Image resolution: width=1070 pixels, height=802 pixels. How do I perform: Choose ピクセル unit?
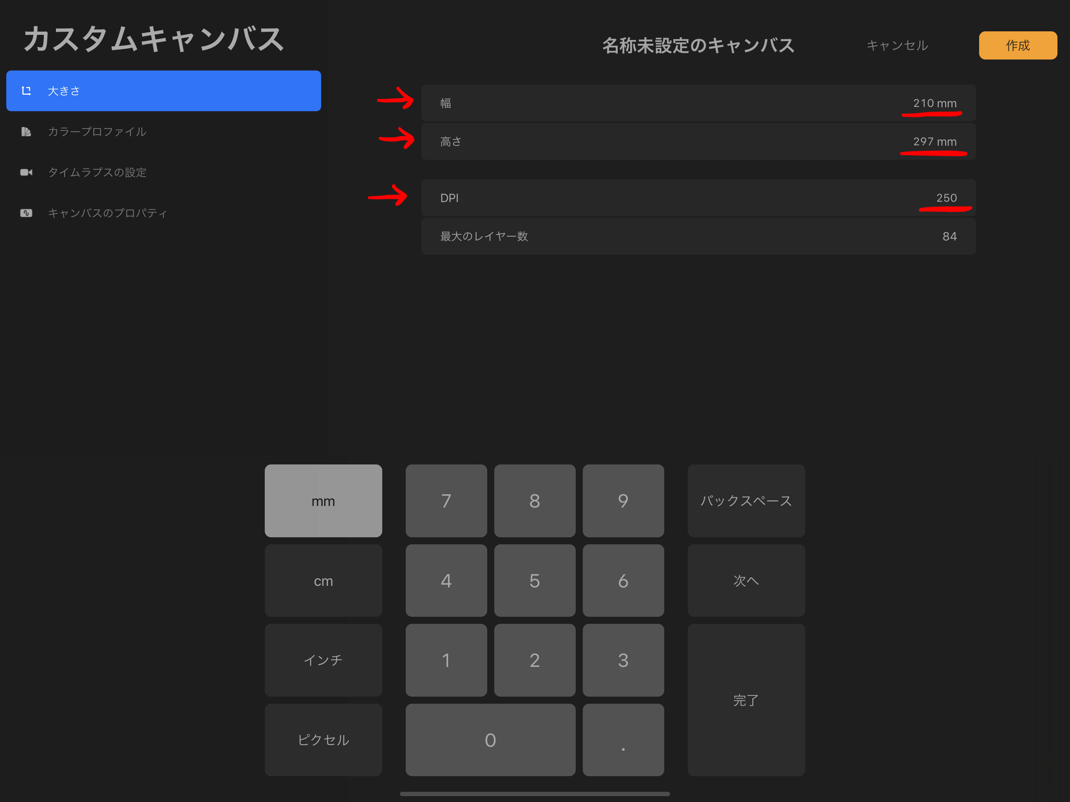[323, 740]
